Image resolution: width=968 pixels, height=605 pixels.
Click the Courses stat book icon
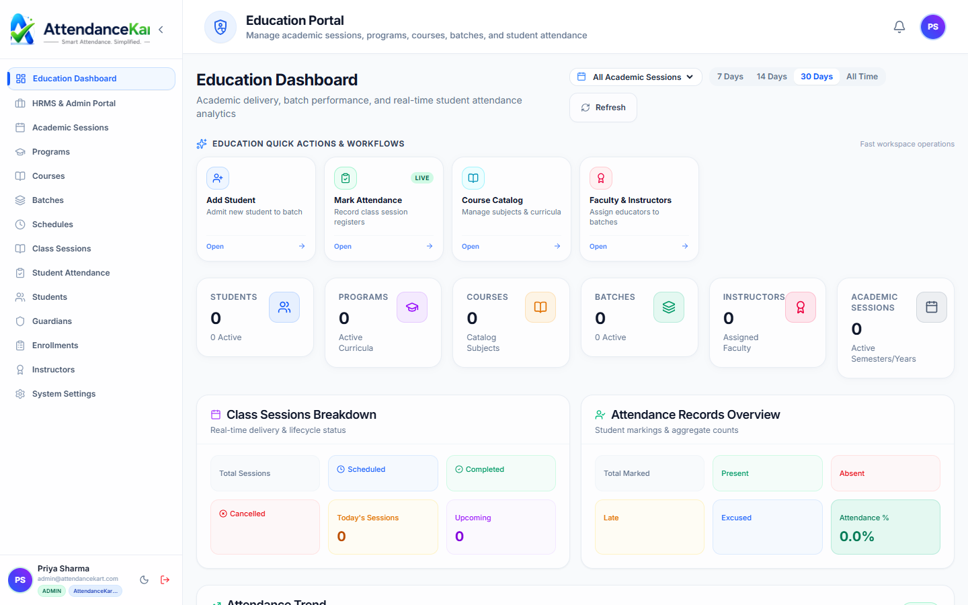540,307
